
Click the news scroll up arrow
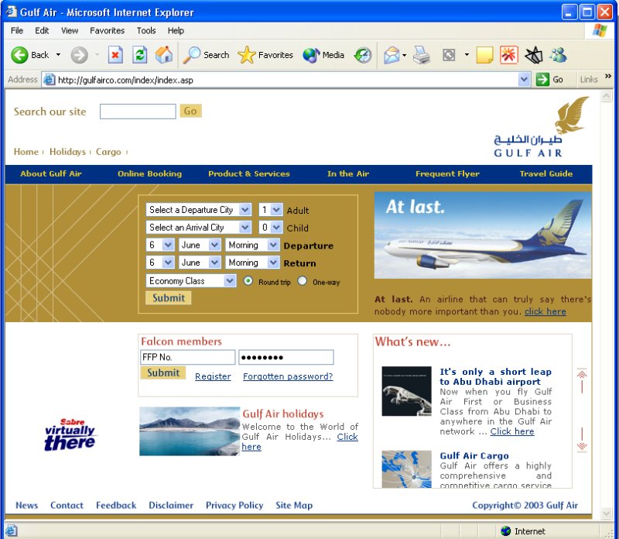click(582, 382)
